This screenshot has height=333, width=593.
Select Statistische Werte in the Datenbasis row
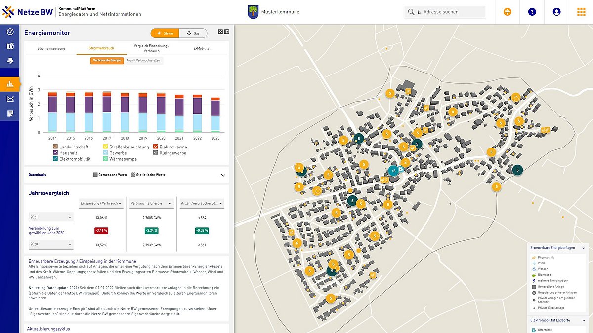147,175
